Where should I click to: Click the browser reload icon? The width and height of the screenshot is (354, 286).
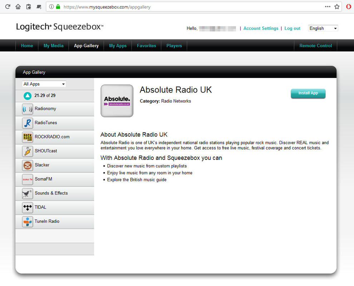coord(8,6)
